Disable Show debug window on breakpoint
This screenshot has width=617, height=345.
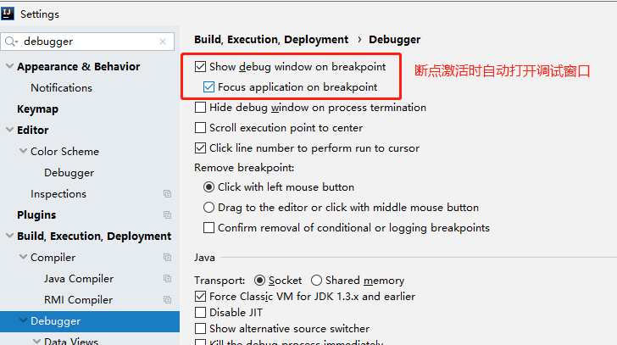pyautogui.click(x=200, y=66)
